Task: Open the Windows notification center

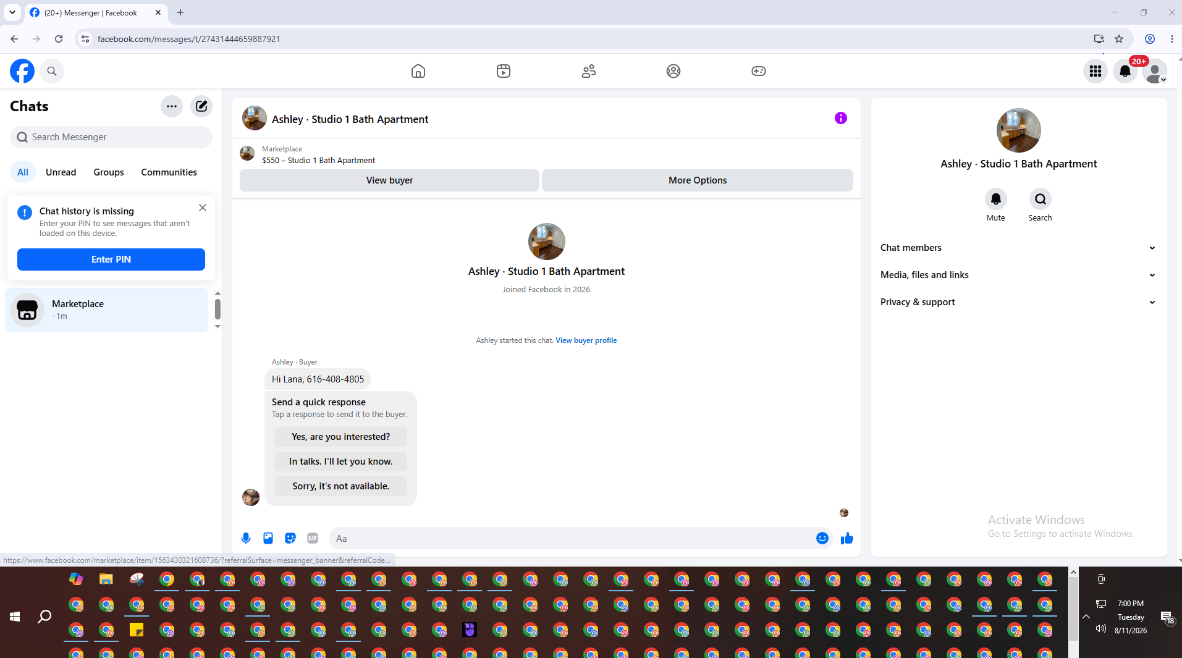Action: point(1167,617)
